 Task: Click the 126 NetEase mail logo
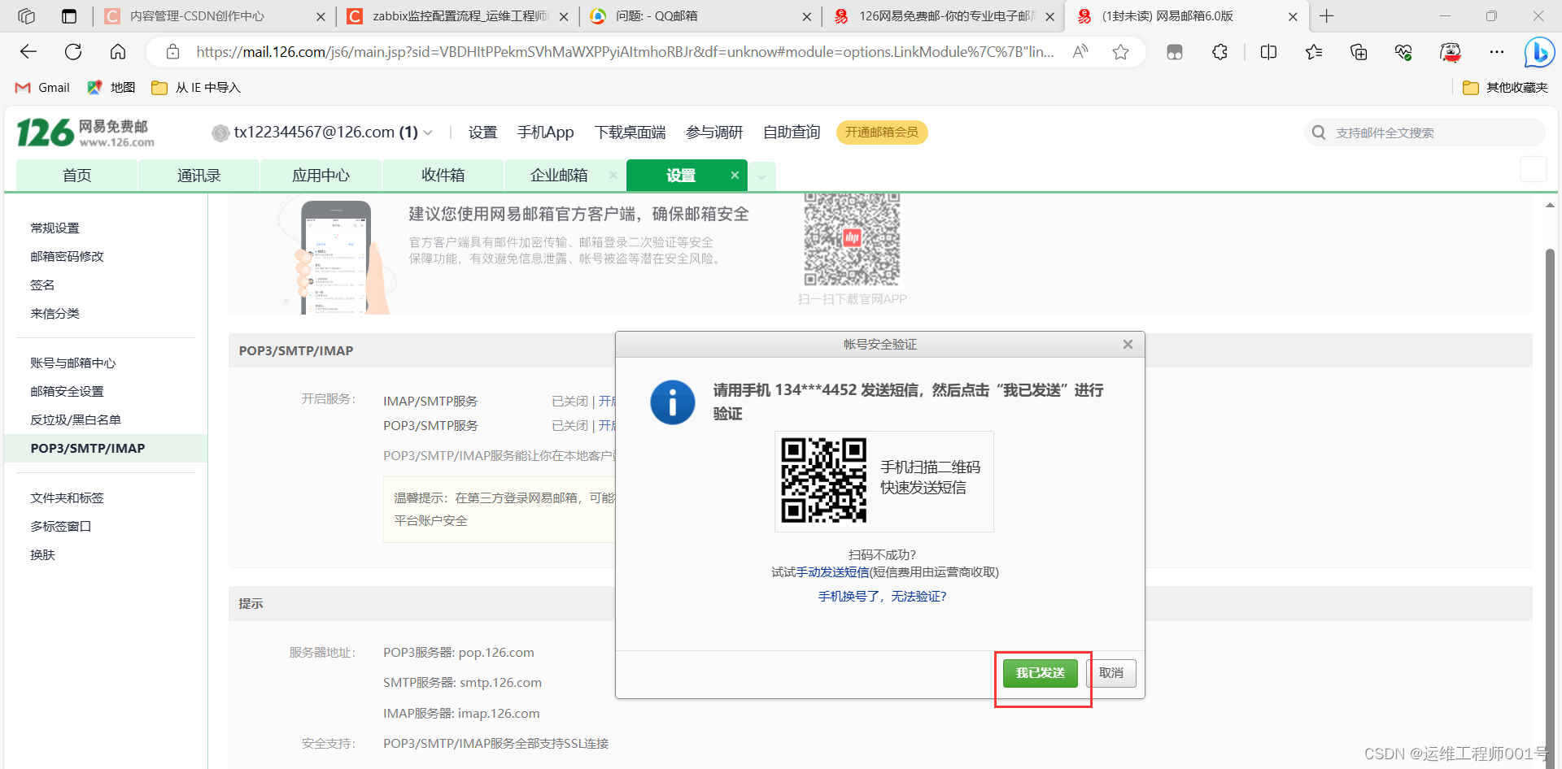pyautogui.click(x=85, y=133)
